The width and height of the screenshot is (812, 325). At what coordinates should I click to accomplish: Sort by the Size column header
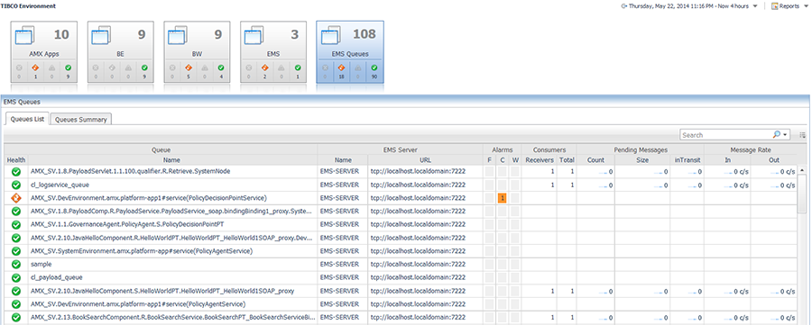click(x=642, y=160)
